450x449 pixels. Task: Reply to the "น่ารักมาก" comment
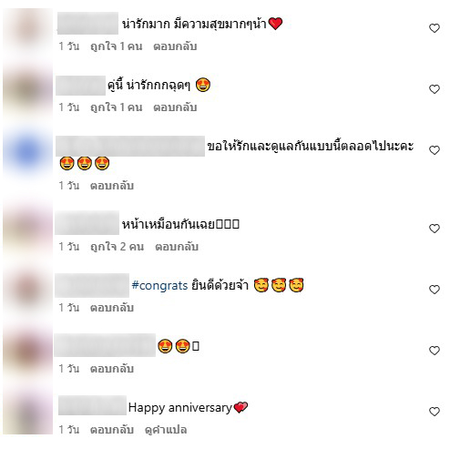[175, 46]
